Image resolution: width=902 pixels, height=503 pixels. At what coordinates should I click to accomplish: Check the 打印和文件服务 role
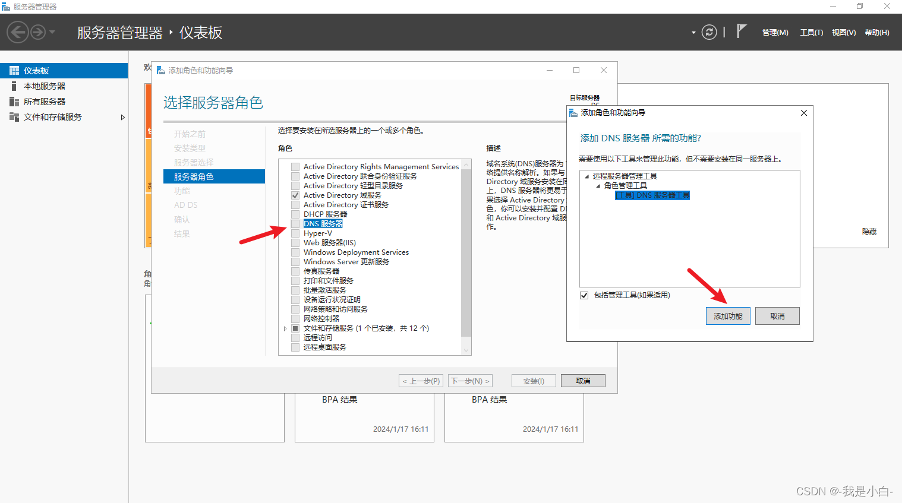point(295,281)
